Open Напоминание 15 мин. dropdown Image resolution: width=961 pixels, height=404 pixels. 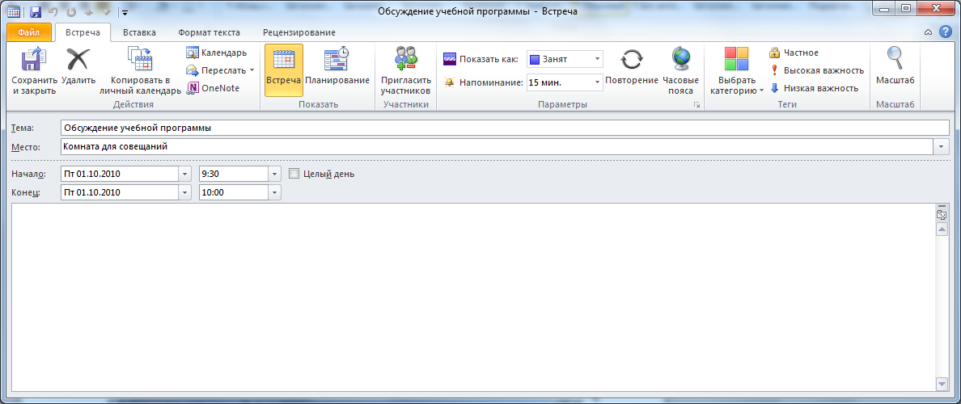point(597,82)
